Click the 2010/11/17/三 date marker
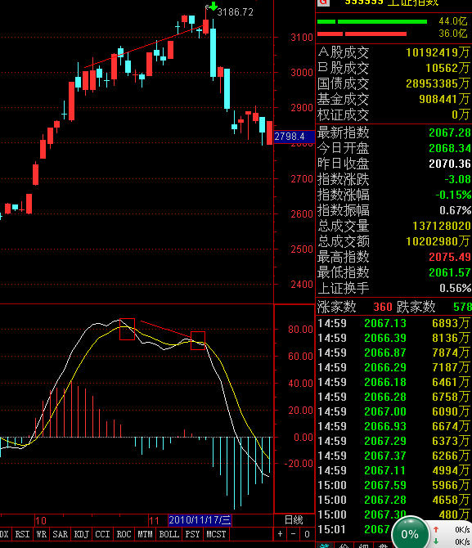 click(200, 520)
